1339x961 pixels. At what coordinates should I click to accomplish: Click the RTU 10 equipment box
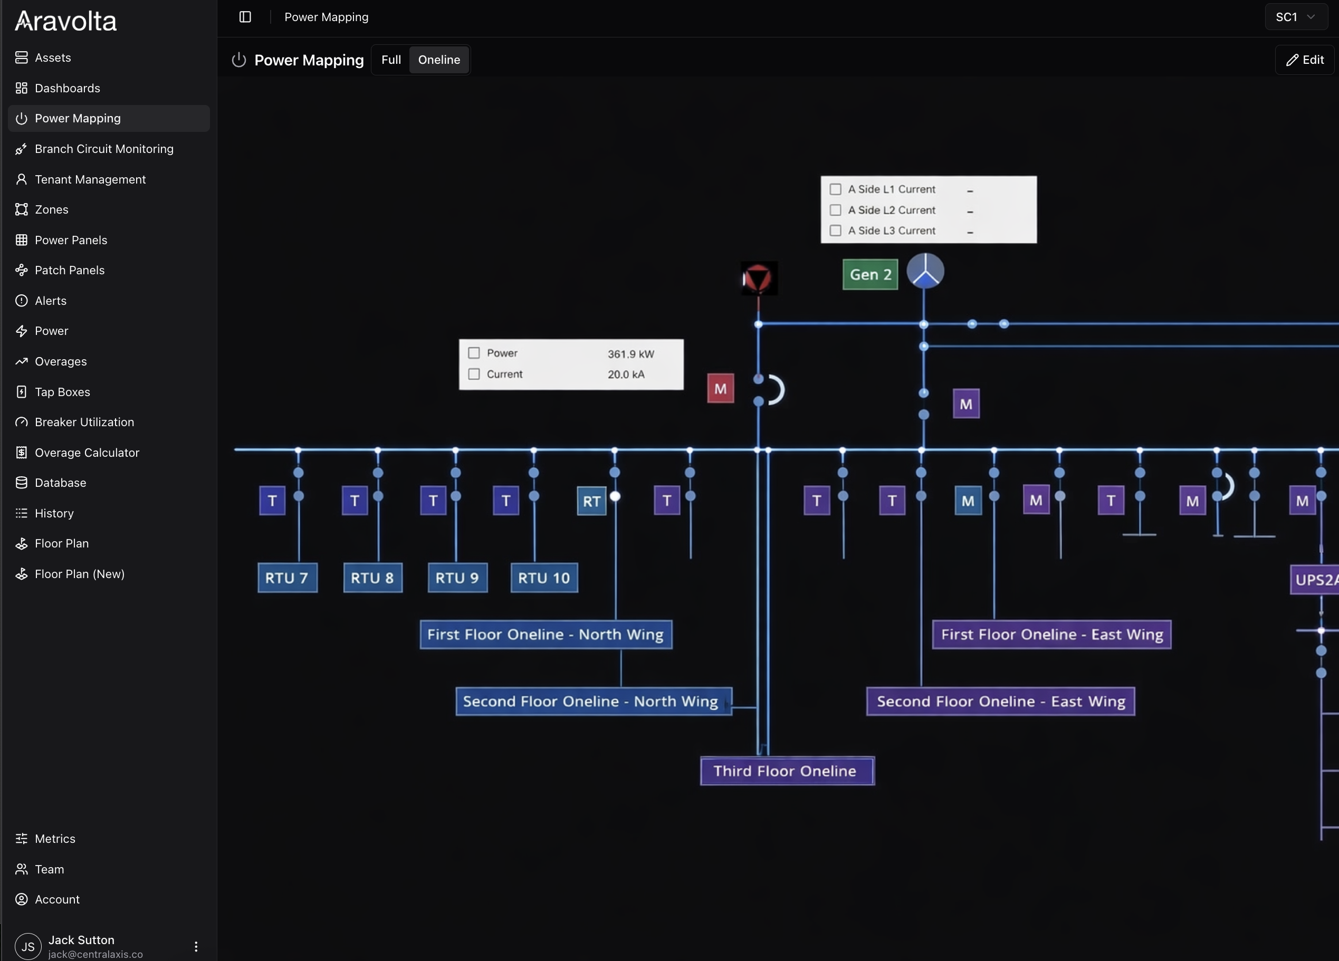tap(543, 578)
